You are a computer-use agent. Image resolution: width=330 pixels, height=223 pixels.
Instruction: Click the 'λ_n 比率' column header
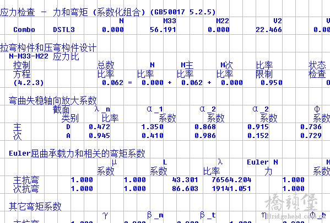click(x=106, y=114)
